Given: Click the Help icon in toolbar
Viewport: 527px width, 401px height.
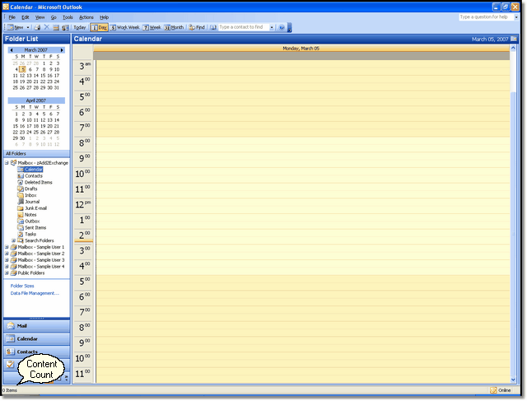Looking at the screenshot, I should 282,27.
